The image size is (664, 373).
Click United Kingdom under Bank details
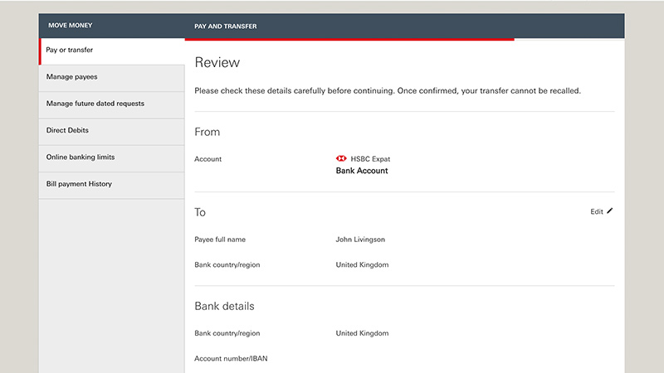coord(362,333)
